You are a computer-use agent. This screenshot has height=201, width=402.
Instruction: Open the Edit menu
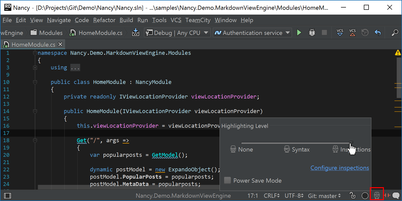coord(21,20)
